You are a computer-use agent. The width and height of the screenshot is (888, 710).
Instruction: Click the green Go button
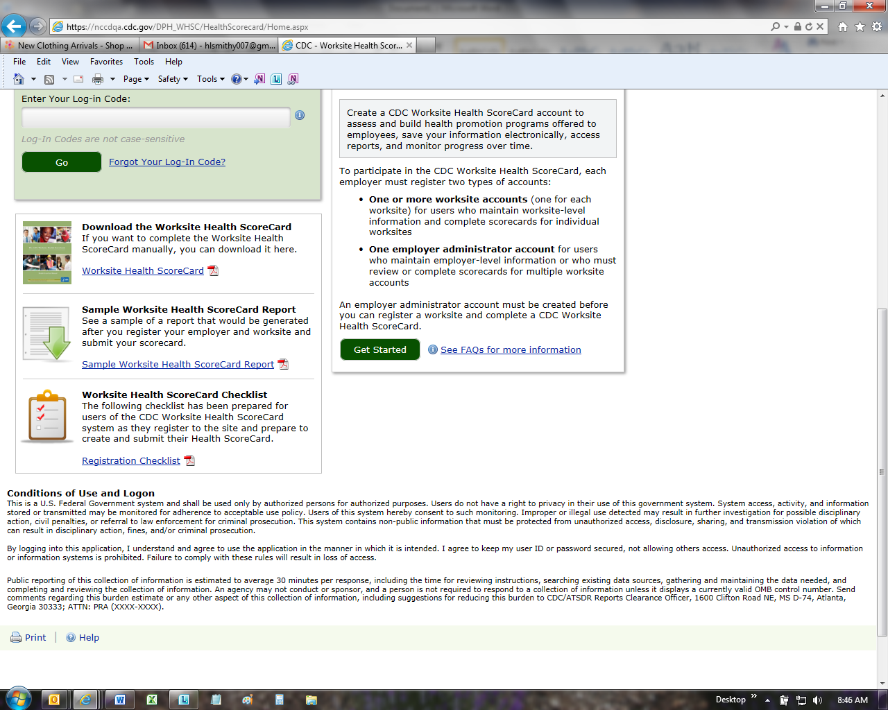click(x=62, y=162)
